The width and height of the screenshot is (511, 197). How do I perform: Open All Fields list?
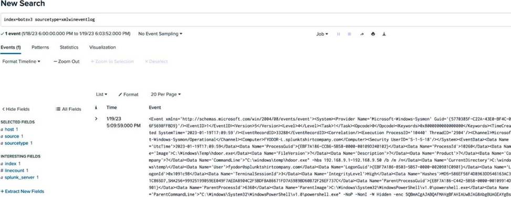[68, 109]
